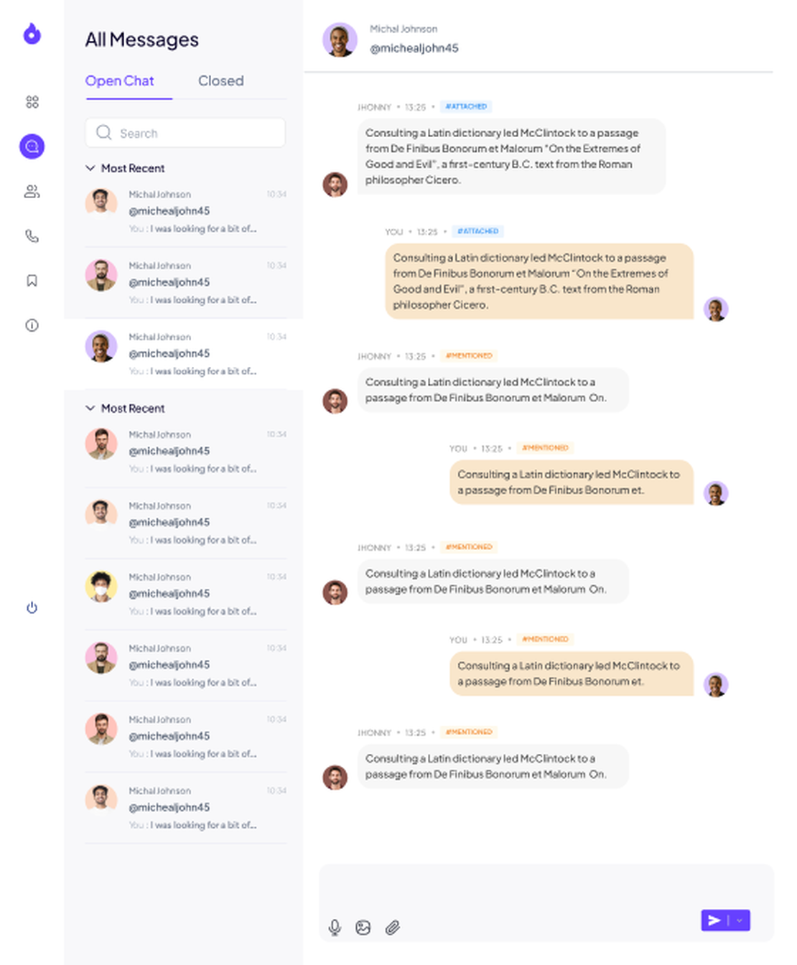Open the phone calls sidebar icon
This screenshot has width=797, height=965.
(32, 236)
